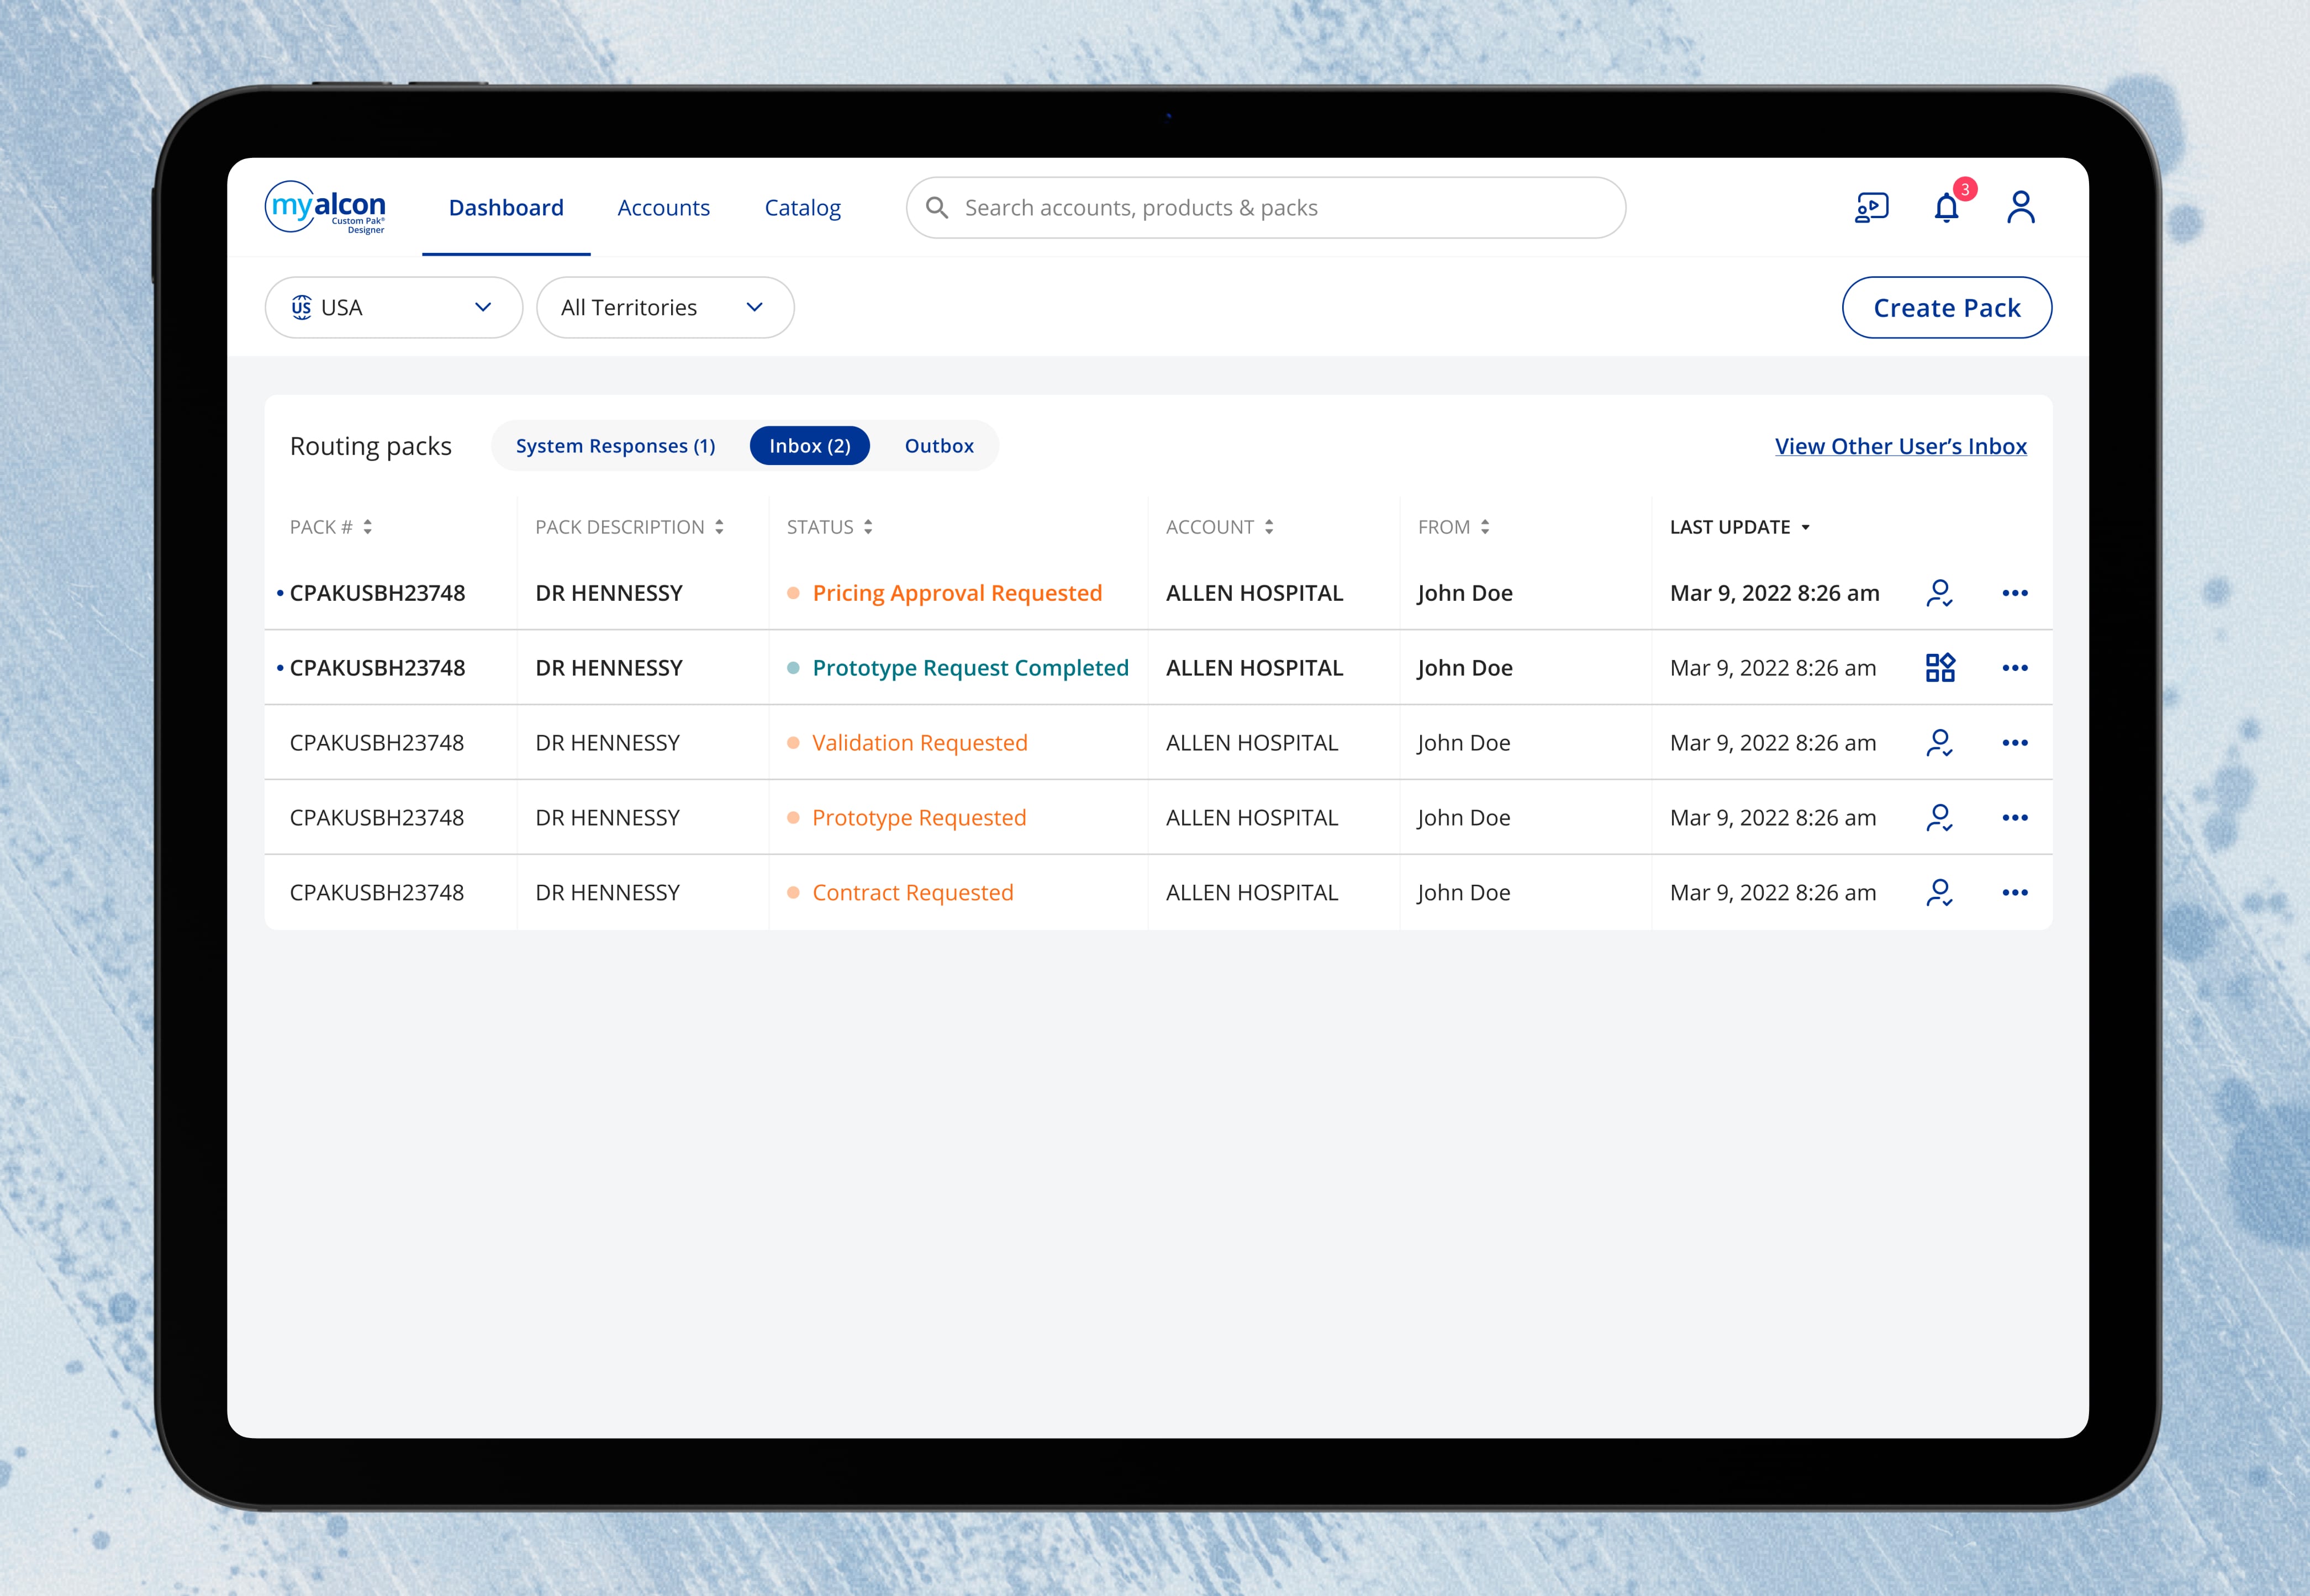Click the myAlcon Custom Pak Designer logo

325,207
